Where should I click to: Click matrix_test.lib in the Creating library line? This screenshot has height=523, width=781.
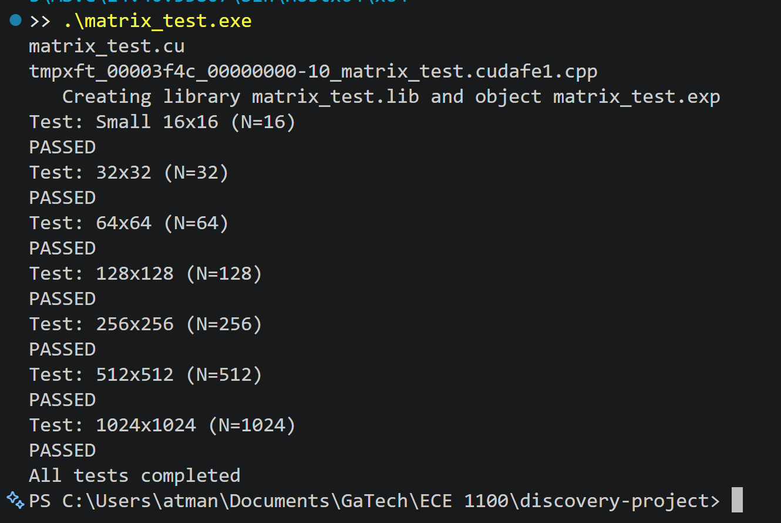(335, 96)
